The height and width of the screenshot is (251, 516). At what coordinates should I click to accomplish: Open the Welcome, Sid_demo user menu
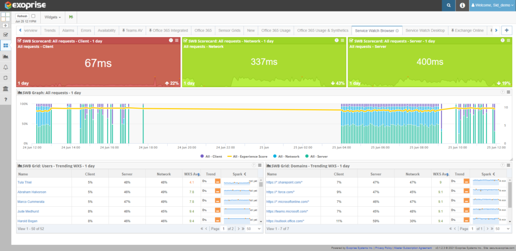[x=493, y=6]
